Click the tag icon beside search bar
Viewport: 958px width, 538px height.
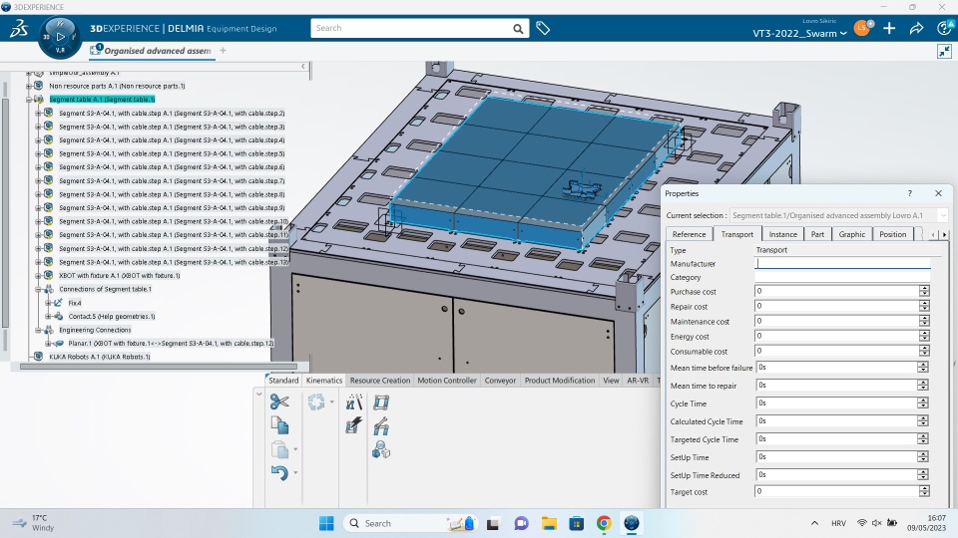pyautogui.click(x=543, y=28)
